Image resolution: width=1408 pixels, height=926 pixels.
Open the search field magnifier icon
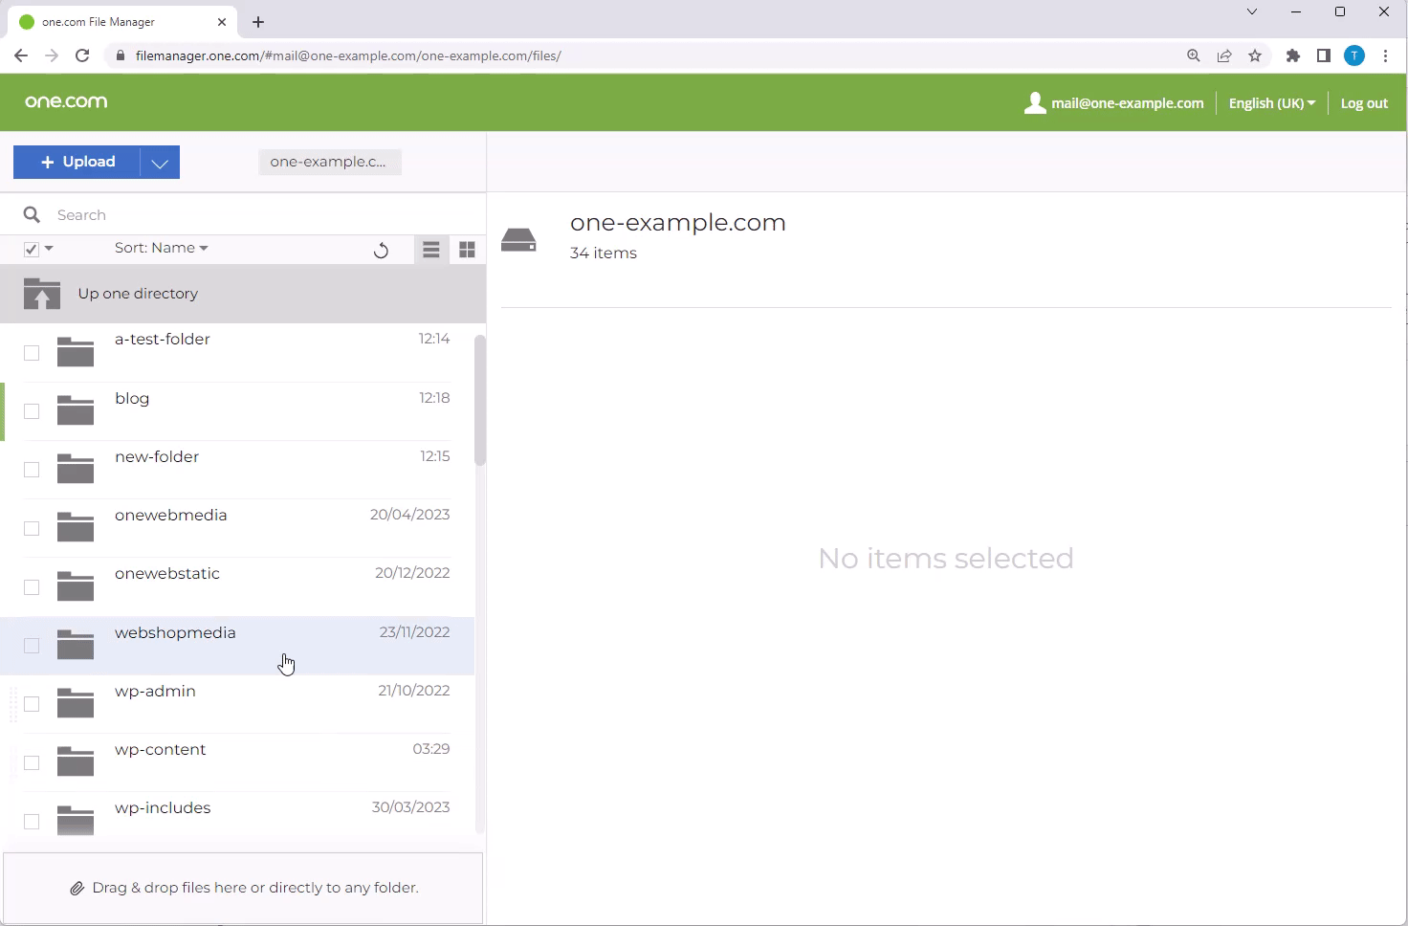[x=32, y=213]
